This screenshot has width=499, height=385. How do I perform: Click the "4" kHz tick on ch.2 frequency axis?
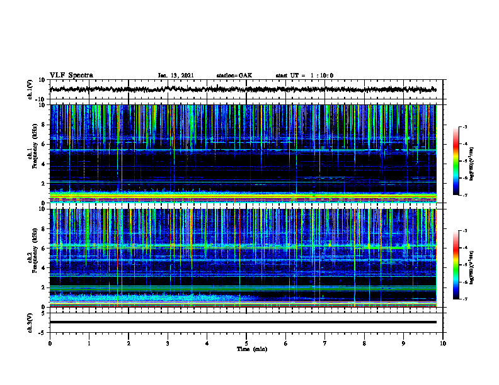click(44, 268)
